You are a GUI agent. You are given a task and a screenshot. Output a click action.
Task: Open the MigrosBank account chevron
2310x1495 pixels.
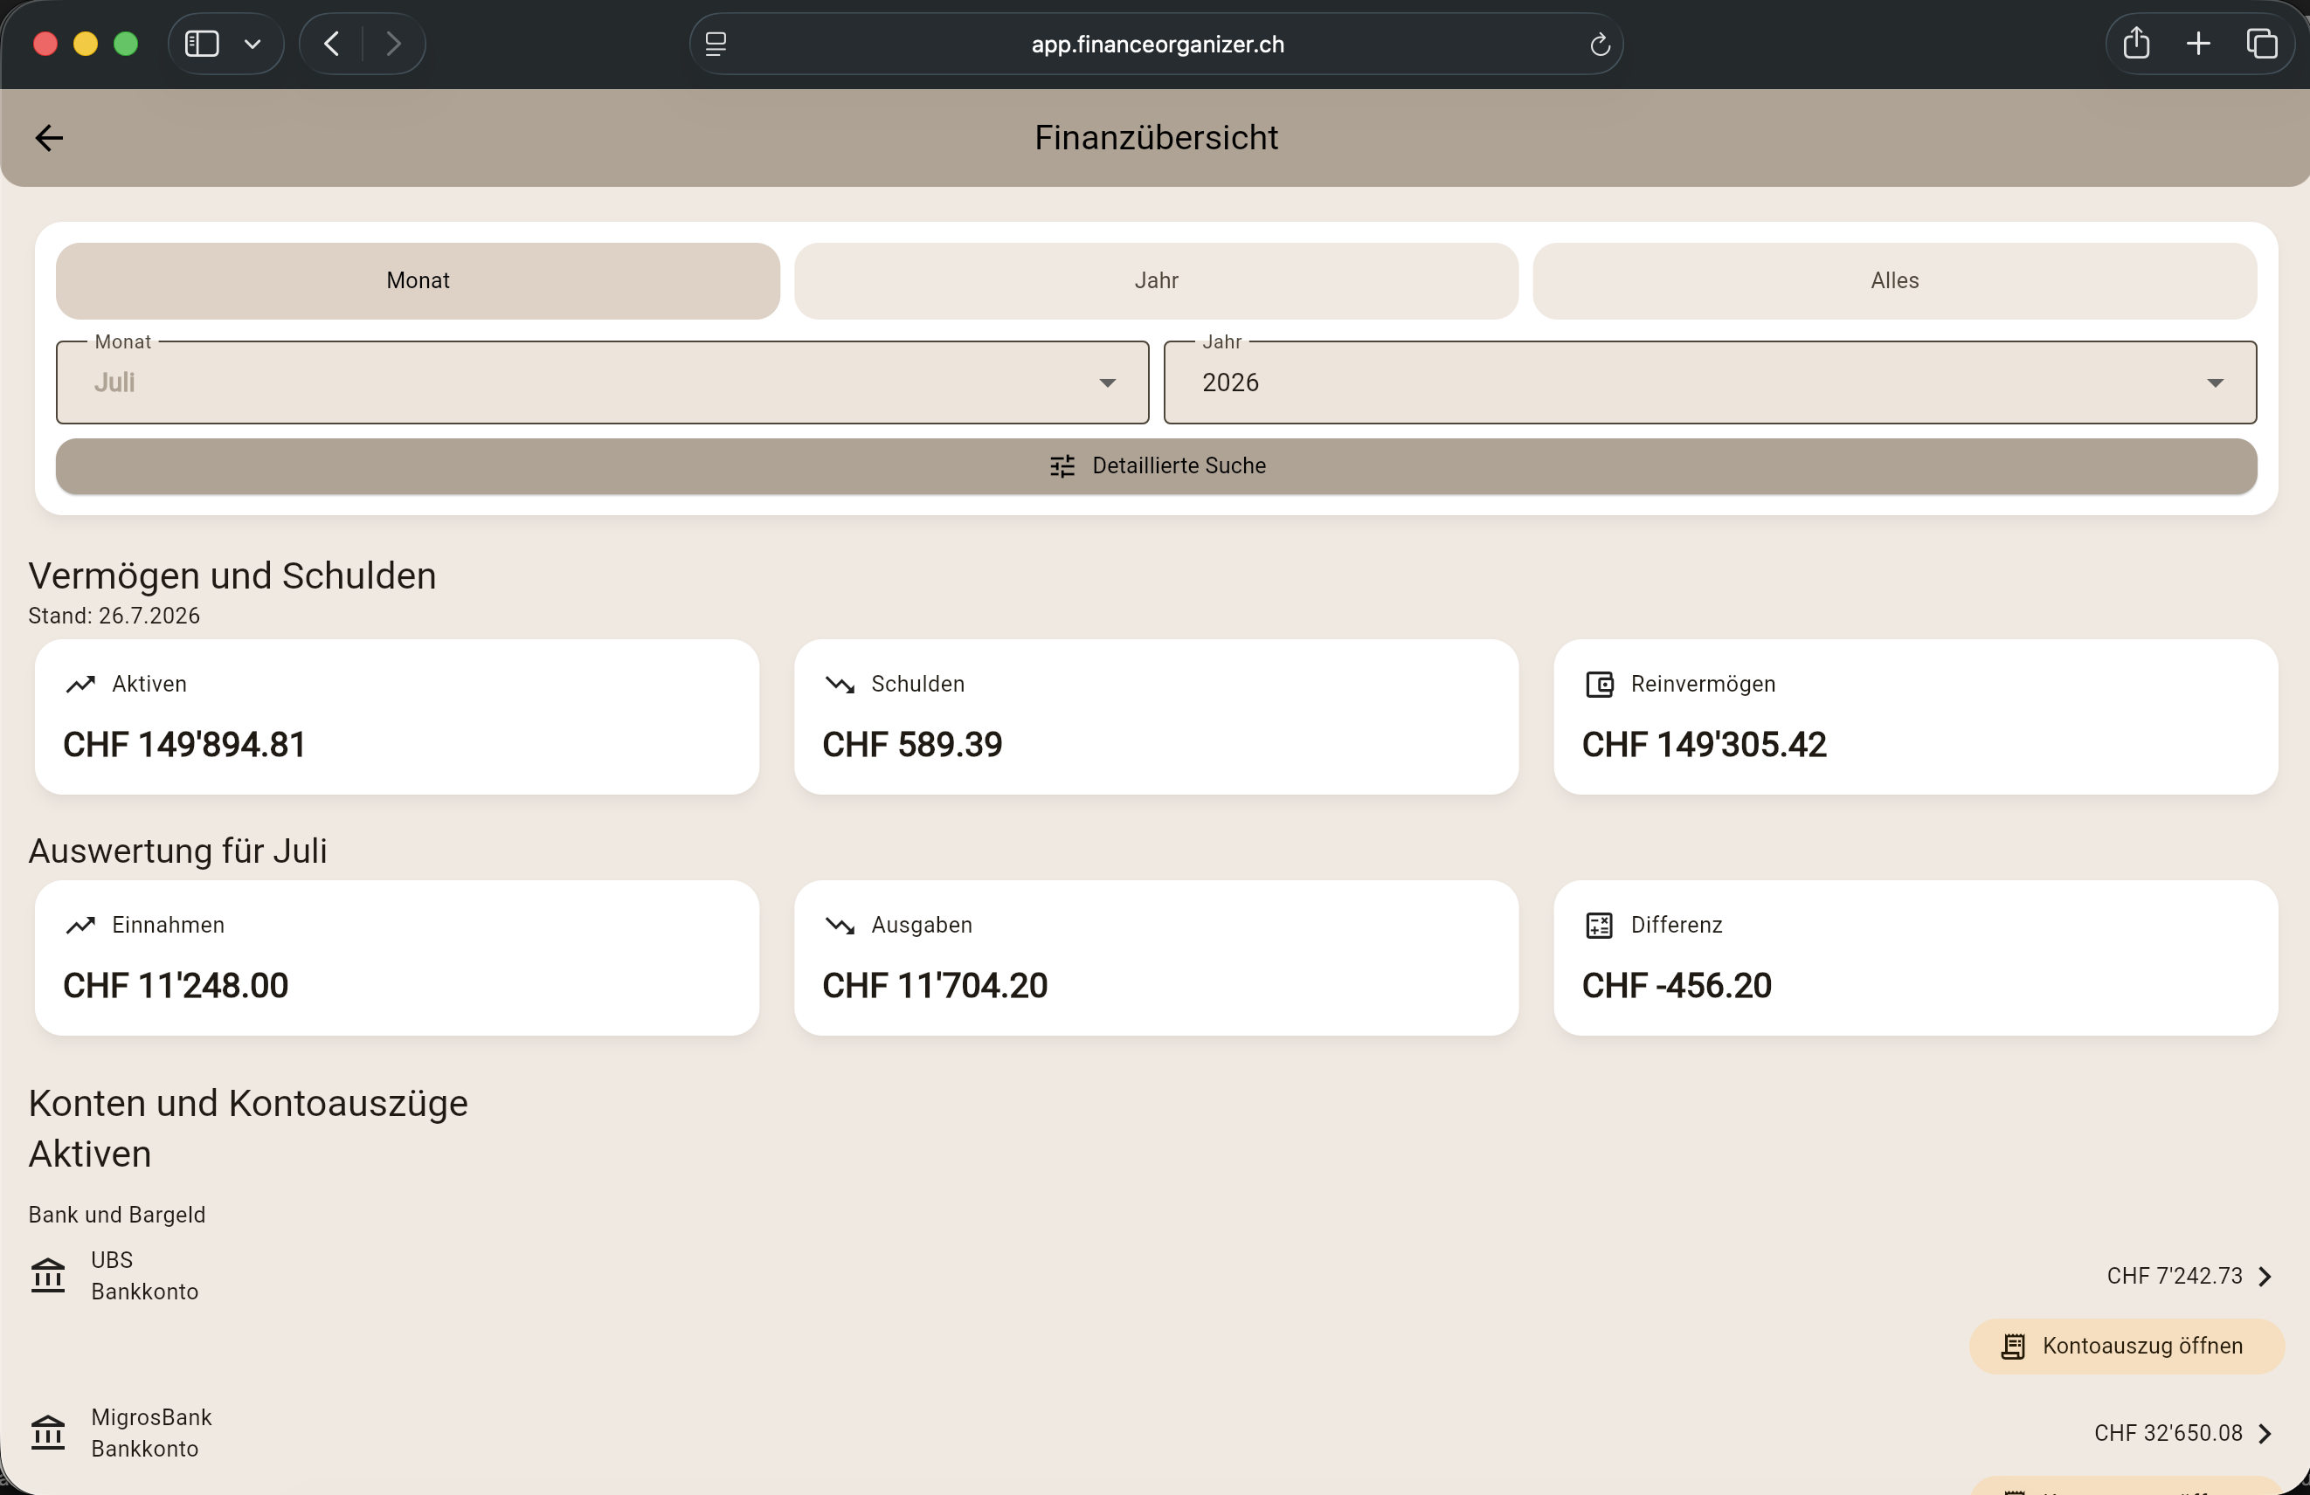pos(2265,1434)
